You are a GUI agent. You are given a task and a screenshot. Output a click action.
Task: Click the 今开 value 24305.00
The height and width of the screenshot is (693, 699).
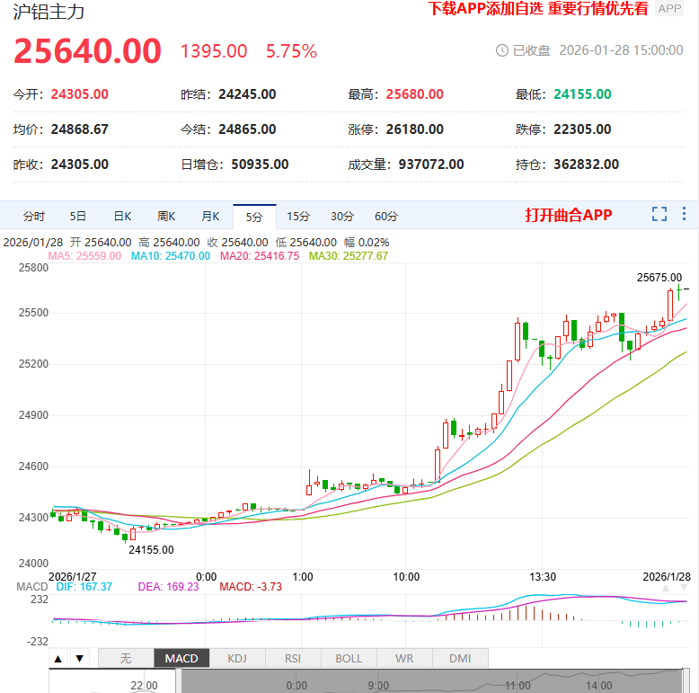[79, 94]
